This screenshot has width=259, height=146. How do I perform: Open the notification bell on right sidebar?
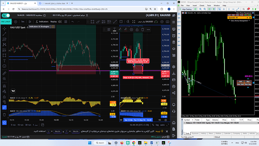[x=173, y=105]
